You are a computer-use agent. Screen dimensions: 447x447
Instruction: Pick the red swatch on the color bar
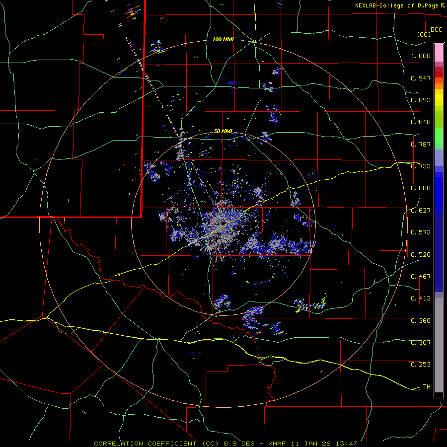click(439, 74)
